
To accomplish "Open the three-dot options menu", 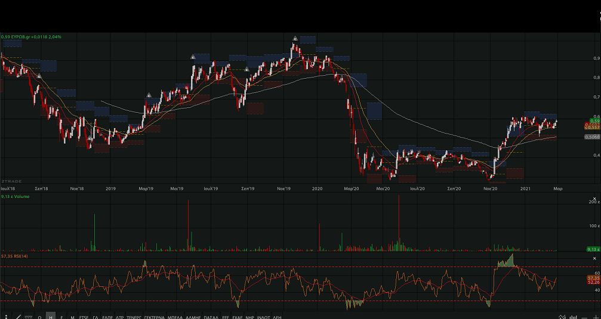I will point(6,316).
